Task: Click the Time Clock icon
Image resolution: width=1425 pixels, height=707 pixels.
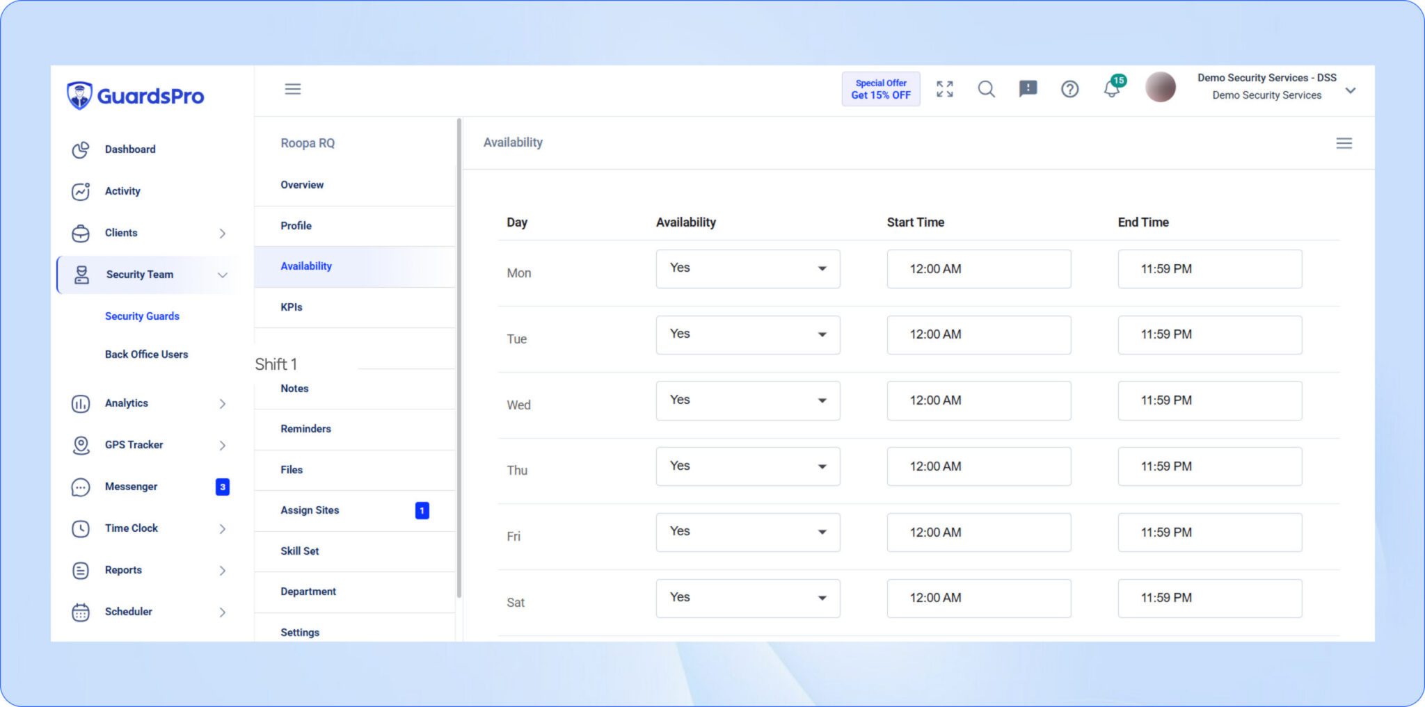Action: pos(81,528)
